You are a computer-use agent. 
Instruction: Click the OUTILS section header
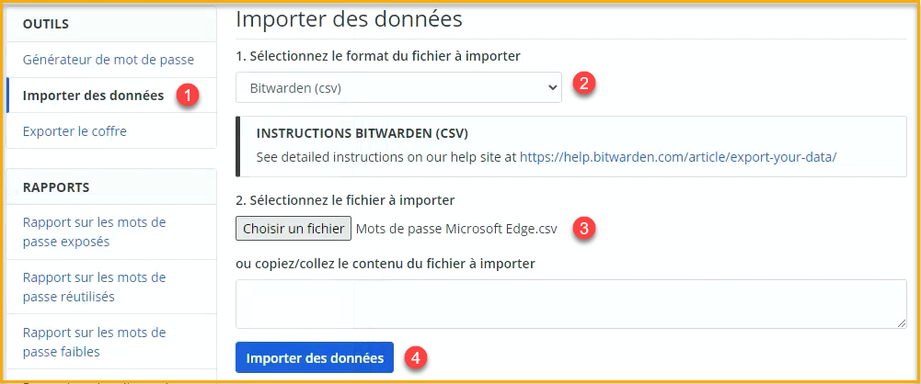tap(46, 23)
